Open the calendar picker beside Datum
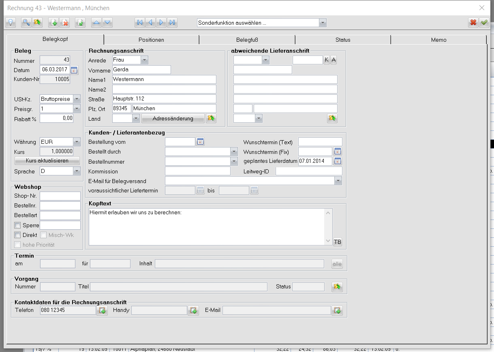 point(74,70)
